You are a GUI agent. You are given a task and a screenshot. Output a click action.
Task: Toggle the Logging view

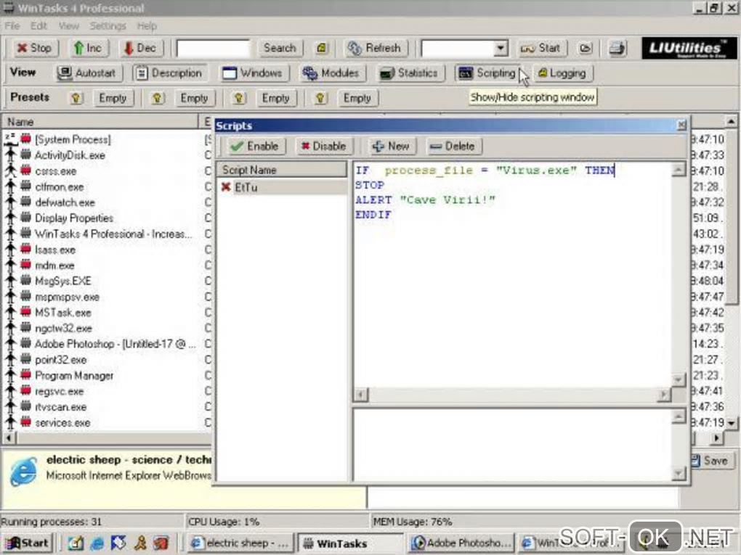(562, 73)
